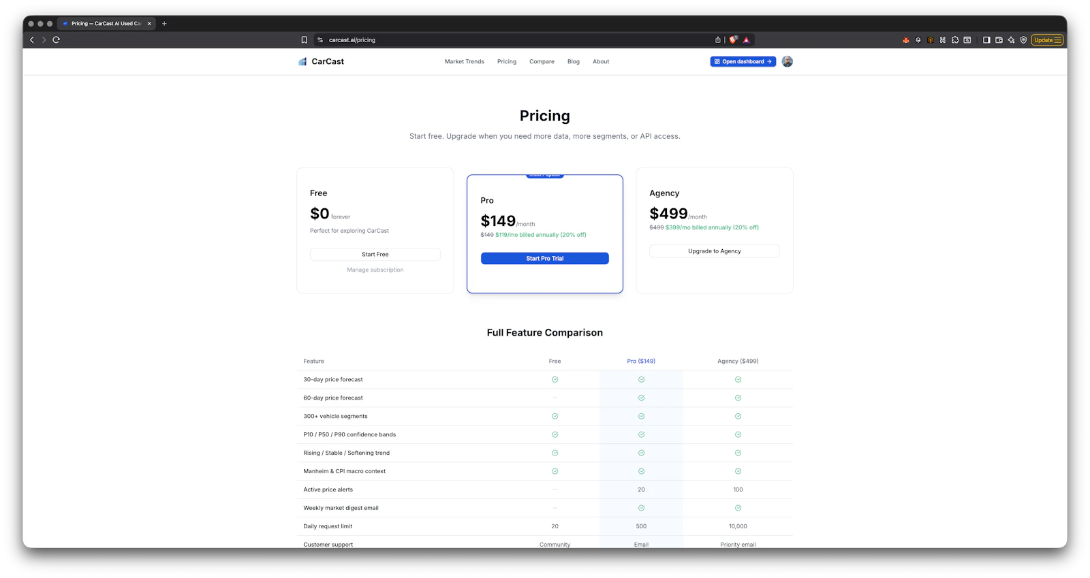1090x578 pixels.
Task: Reload the CarCast pricing page
Action: coord(57,39)
